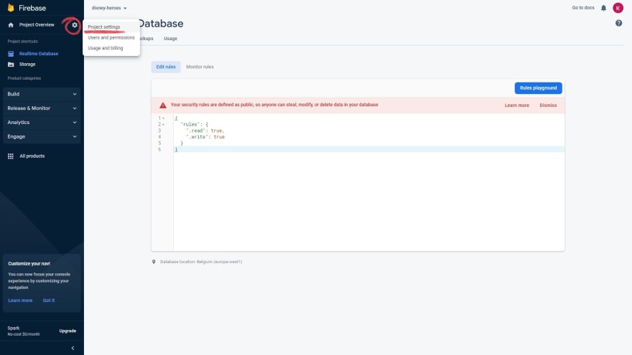Click the red warning triangle icon
The height and width of the screenshot is (355, 632).
pyautogui.click(x=163, y=105)
